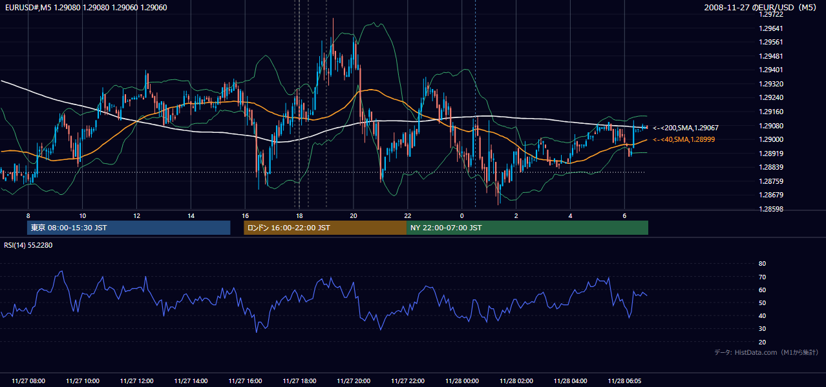The image size is (826, 387).
Task: Click RSI scale value 60
Action: [762, 290]
